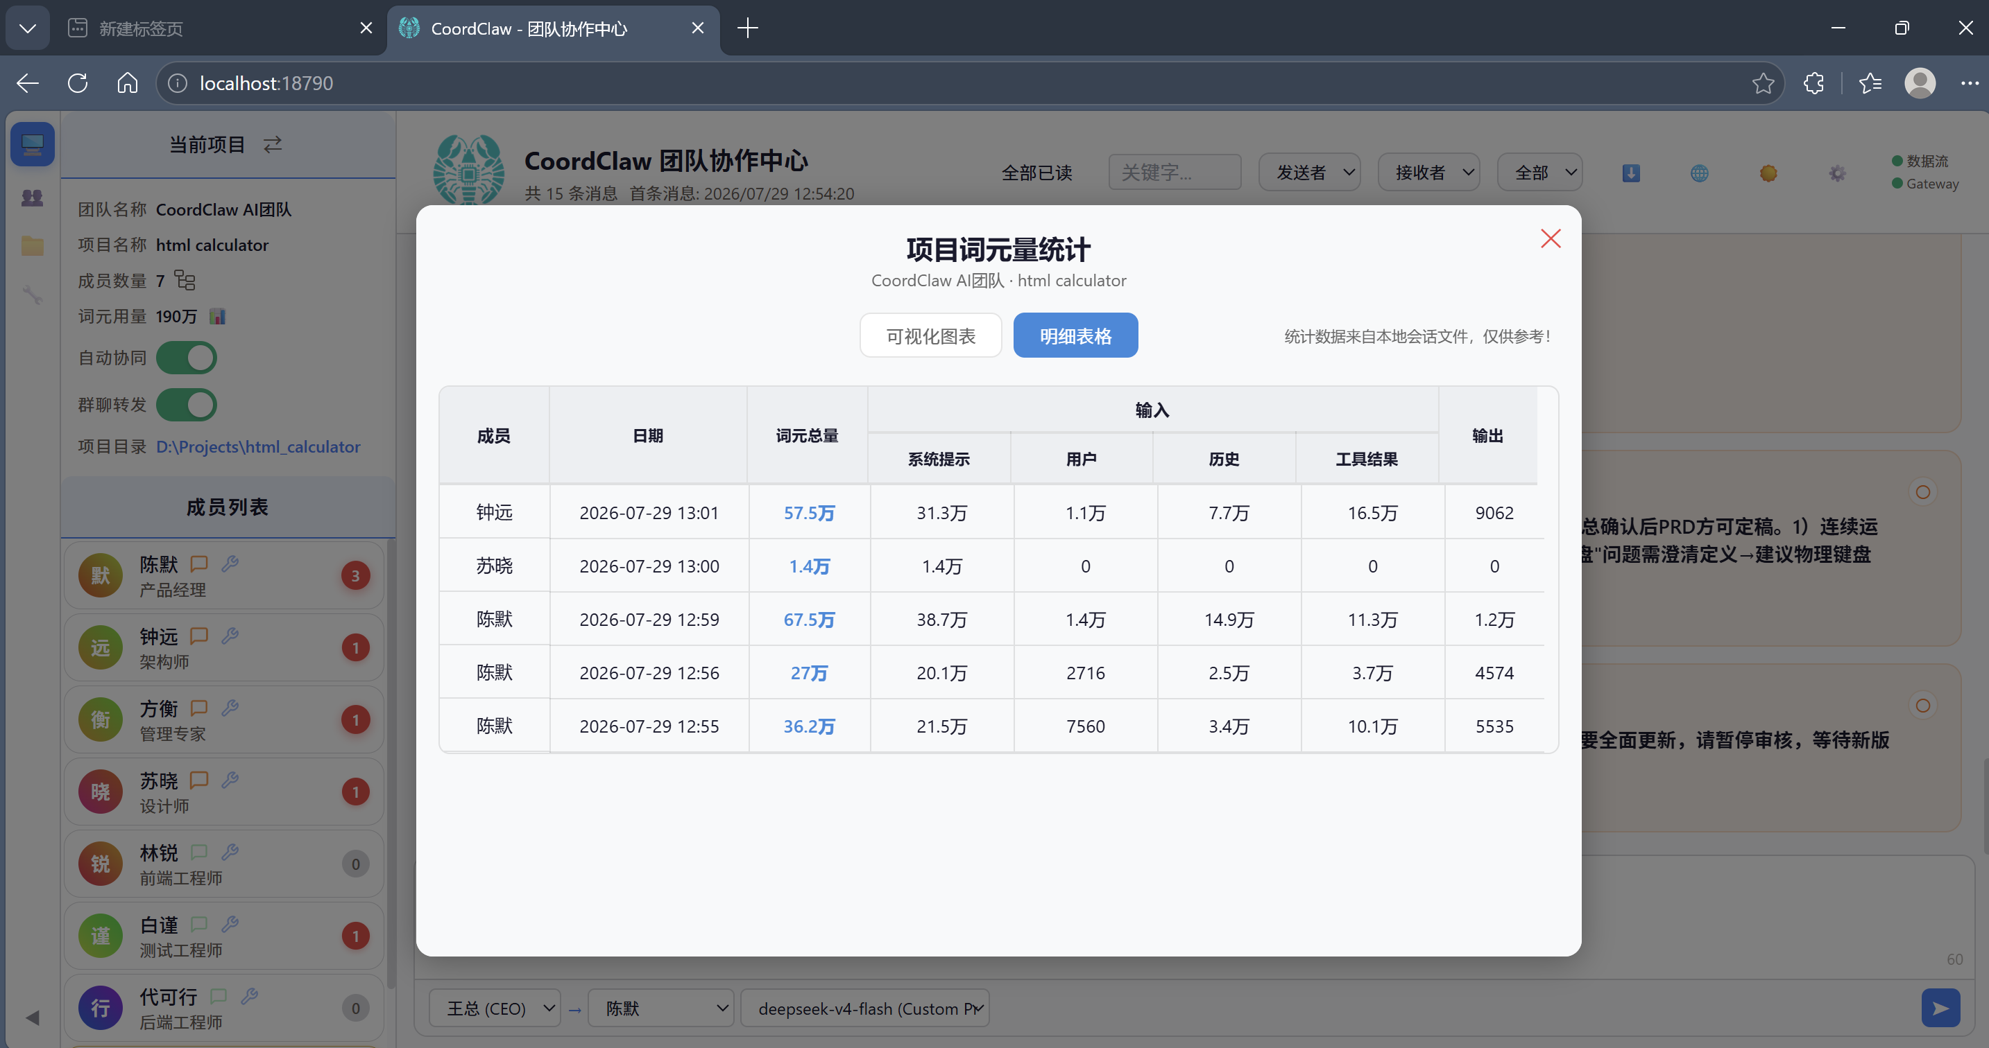Open the 全部 filter dropdown
The height and width of the screenshot is (1048, 1989).
click(1539, 172)
